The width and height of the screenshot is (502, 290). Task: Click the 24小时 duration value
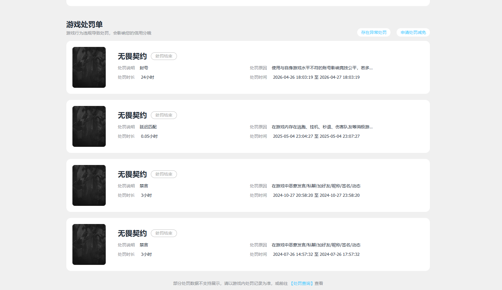148,77
